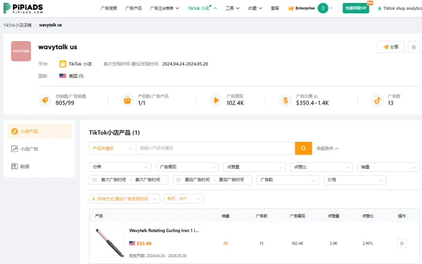Click the green user avatar circle
The image size is (422, 264).
tap(323, 8)
